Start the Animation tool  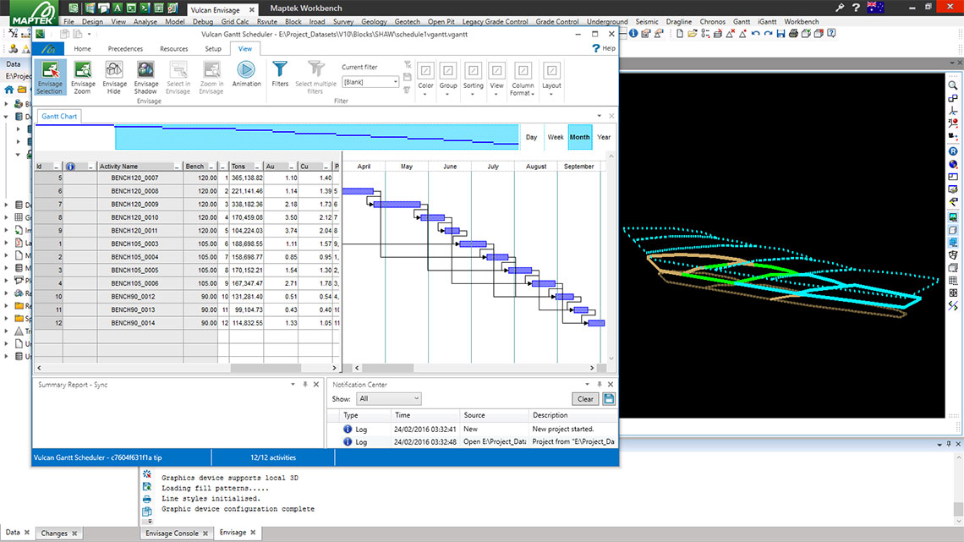point(246,74)
